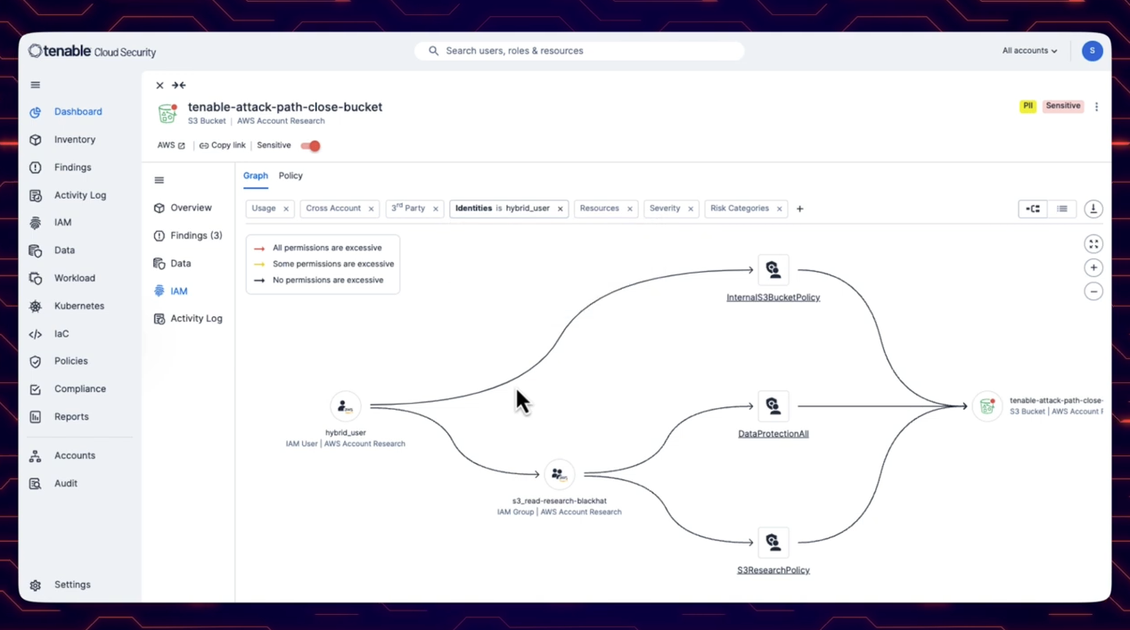The height and width of the screenshot is (630, 1130).
Task: Close the bucket details panel
Action: coord(160,86)
